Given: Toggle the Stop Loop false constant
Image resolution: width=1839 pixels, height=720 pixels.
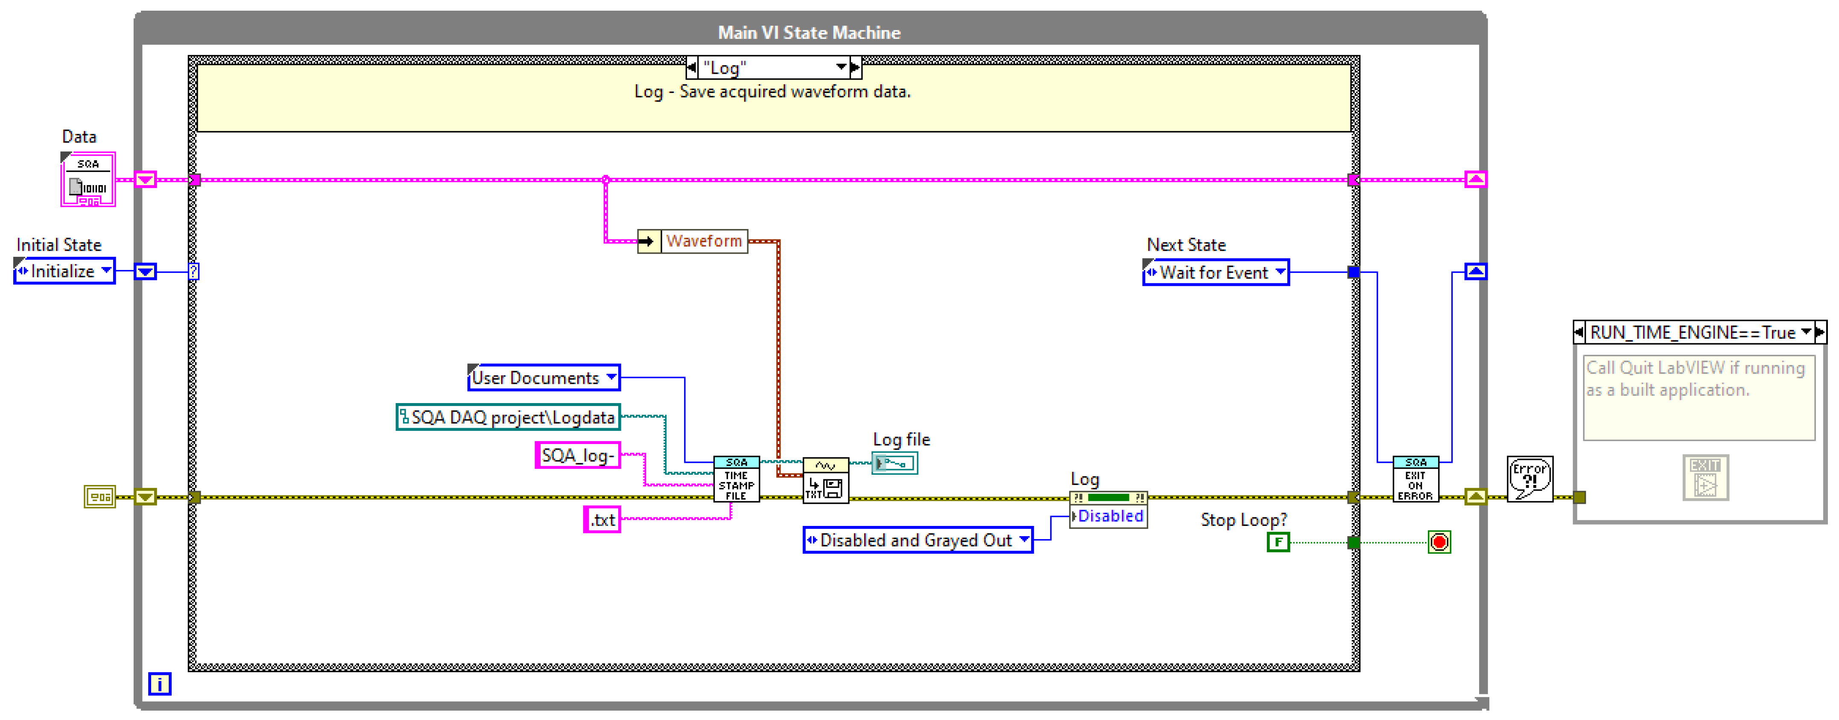Looking at the screenshot, I should (1278, 543).
